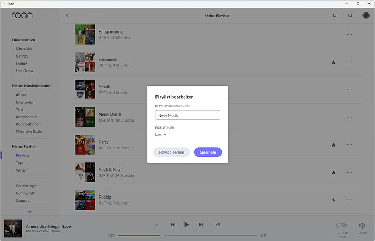Click the track progress slider handle

(162, 236)
